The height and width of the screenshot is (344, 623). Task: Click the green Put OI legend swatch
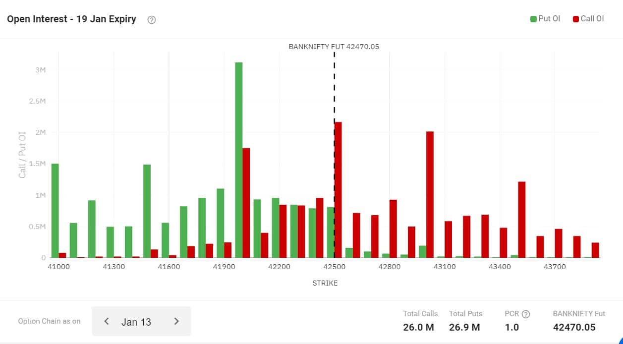coord(533,19)
